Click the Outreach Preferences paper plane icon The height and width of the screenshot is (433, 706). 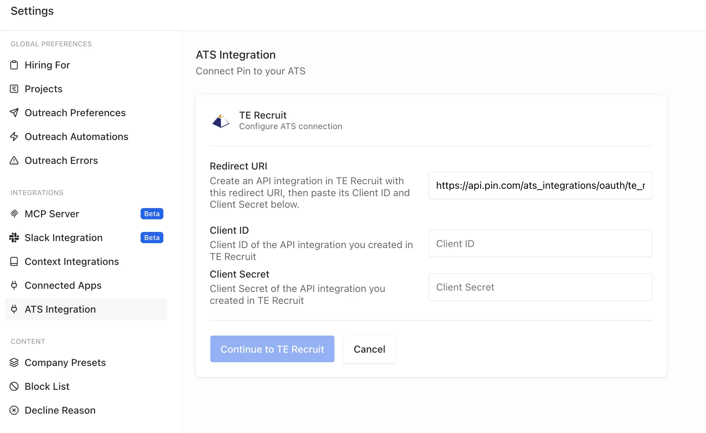(14, 113)
